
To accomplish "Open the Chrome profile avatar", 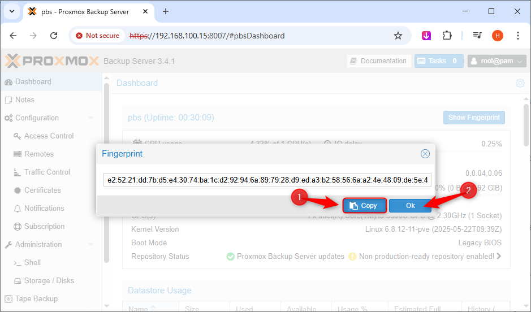I will (498, 36).
